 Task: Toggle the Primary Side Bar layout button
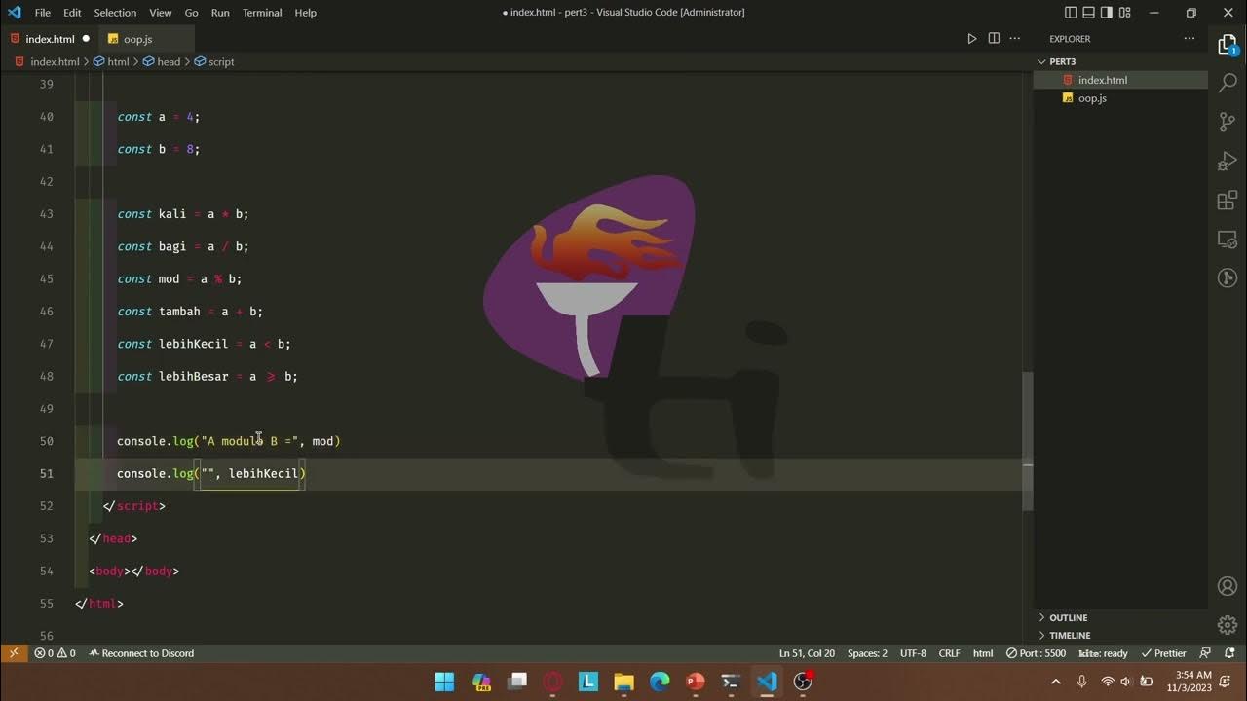(x=1071, y=13)
